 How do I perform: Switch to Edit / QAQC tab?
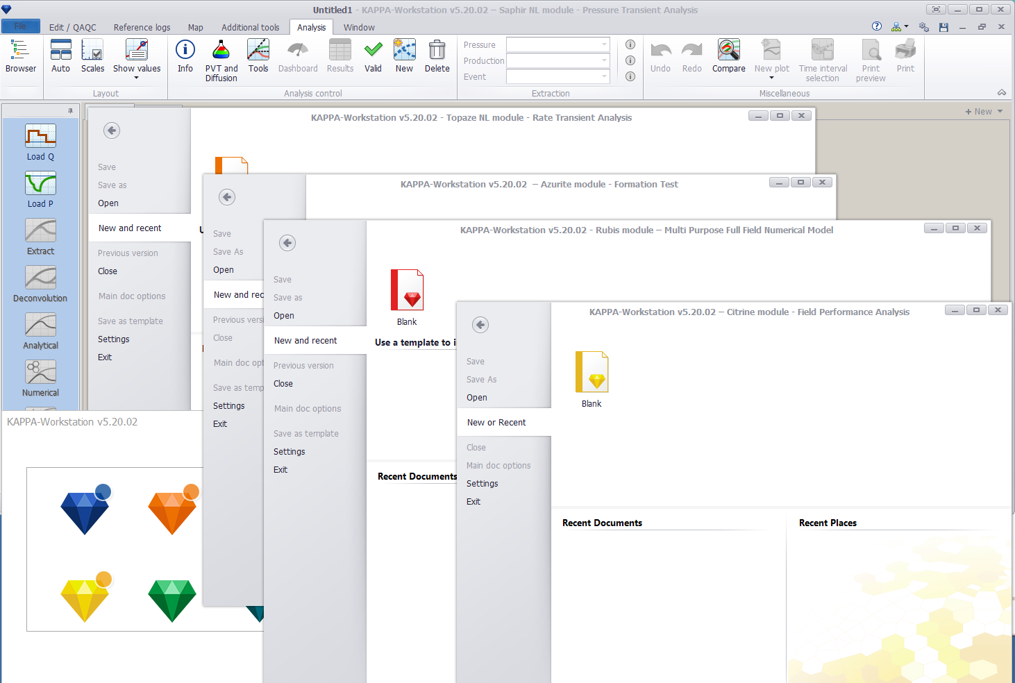73,27
